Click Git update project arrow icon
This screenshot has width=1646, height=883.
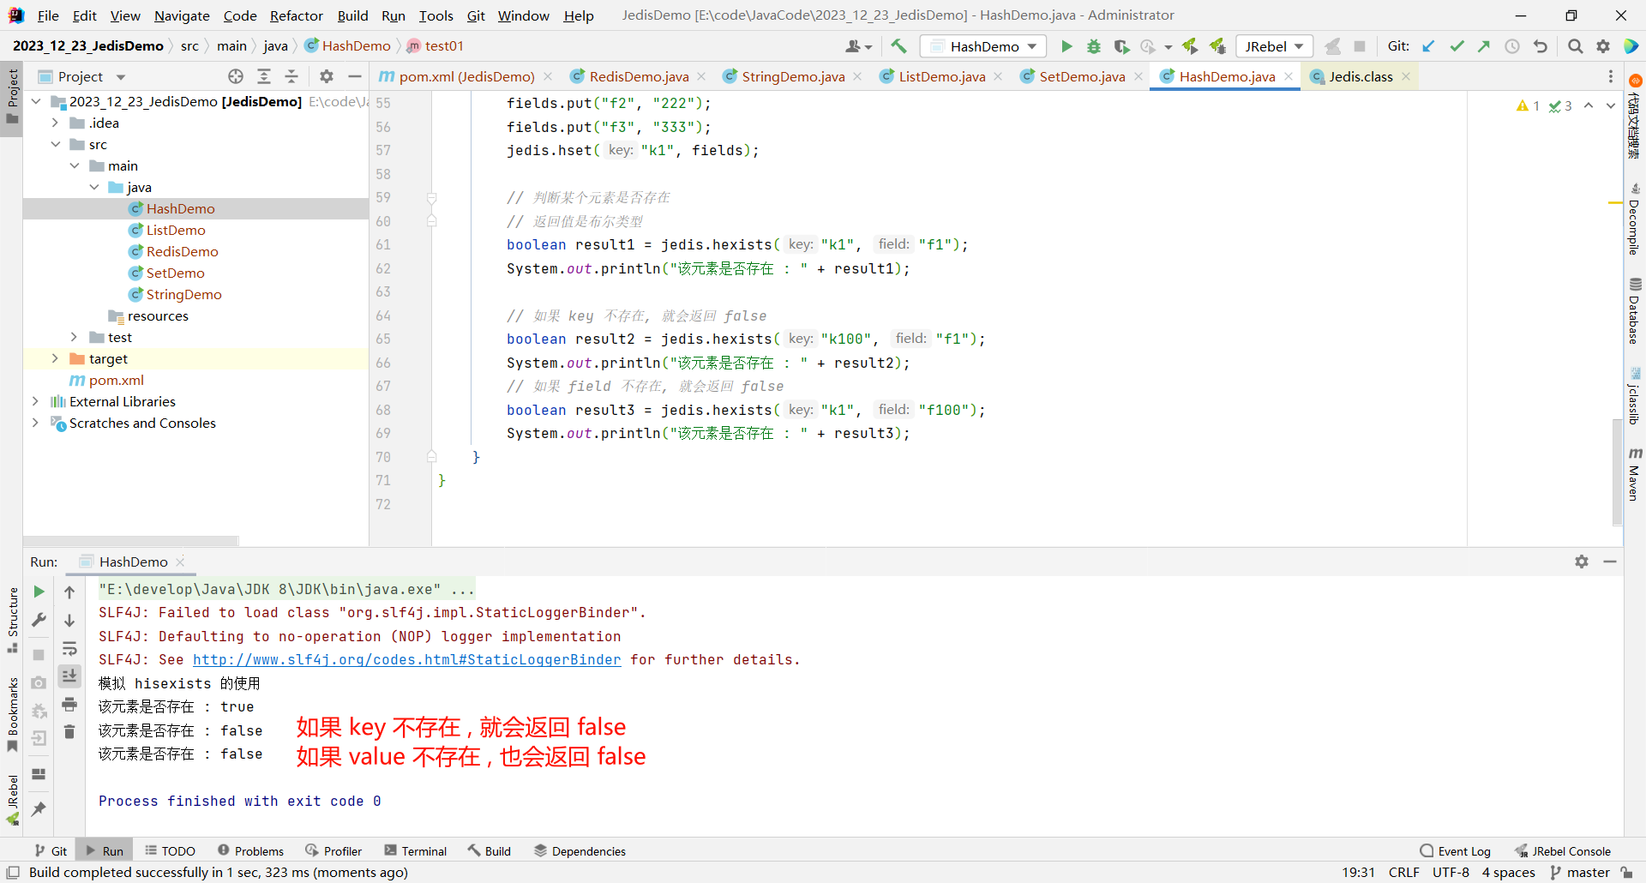(1428, 46)
